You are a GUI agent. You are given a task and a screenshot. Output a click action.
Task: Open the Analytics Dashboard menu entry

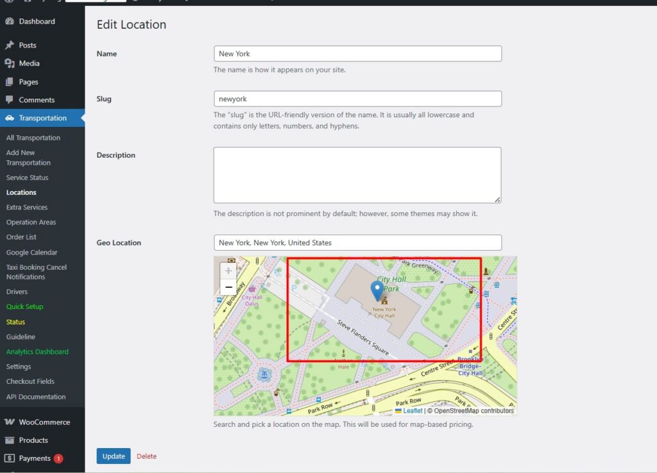[x=38, y=351]
